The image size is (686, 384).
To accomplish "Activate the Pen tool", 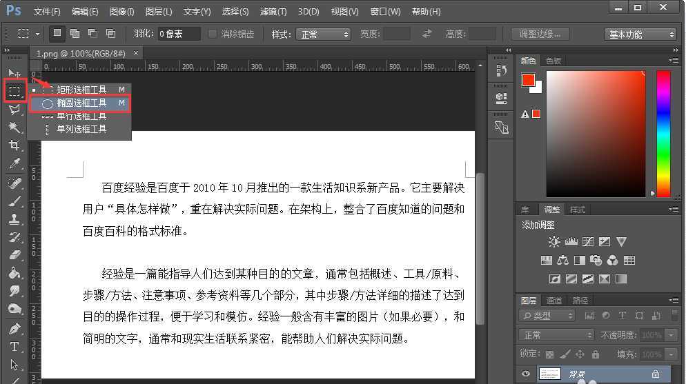I will tap(14, 328).
